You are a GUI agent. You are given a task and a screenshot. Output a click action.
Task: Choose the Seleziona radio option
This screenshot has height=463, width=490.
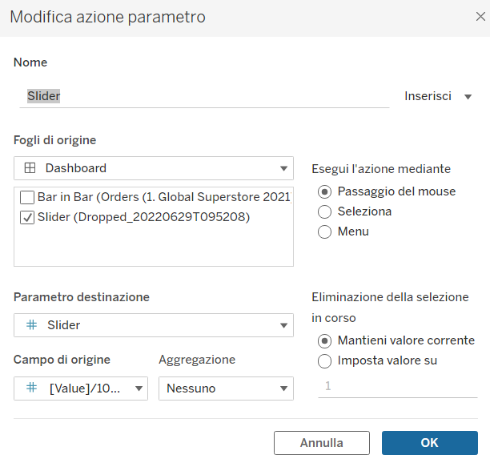point(324,211)
